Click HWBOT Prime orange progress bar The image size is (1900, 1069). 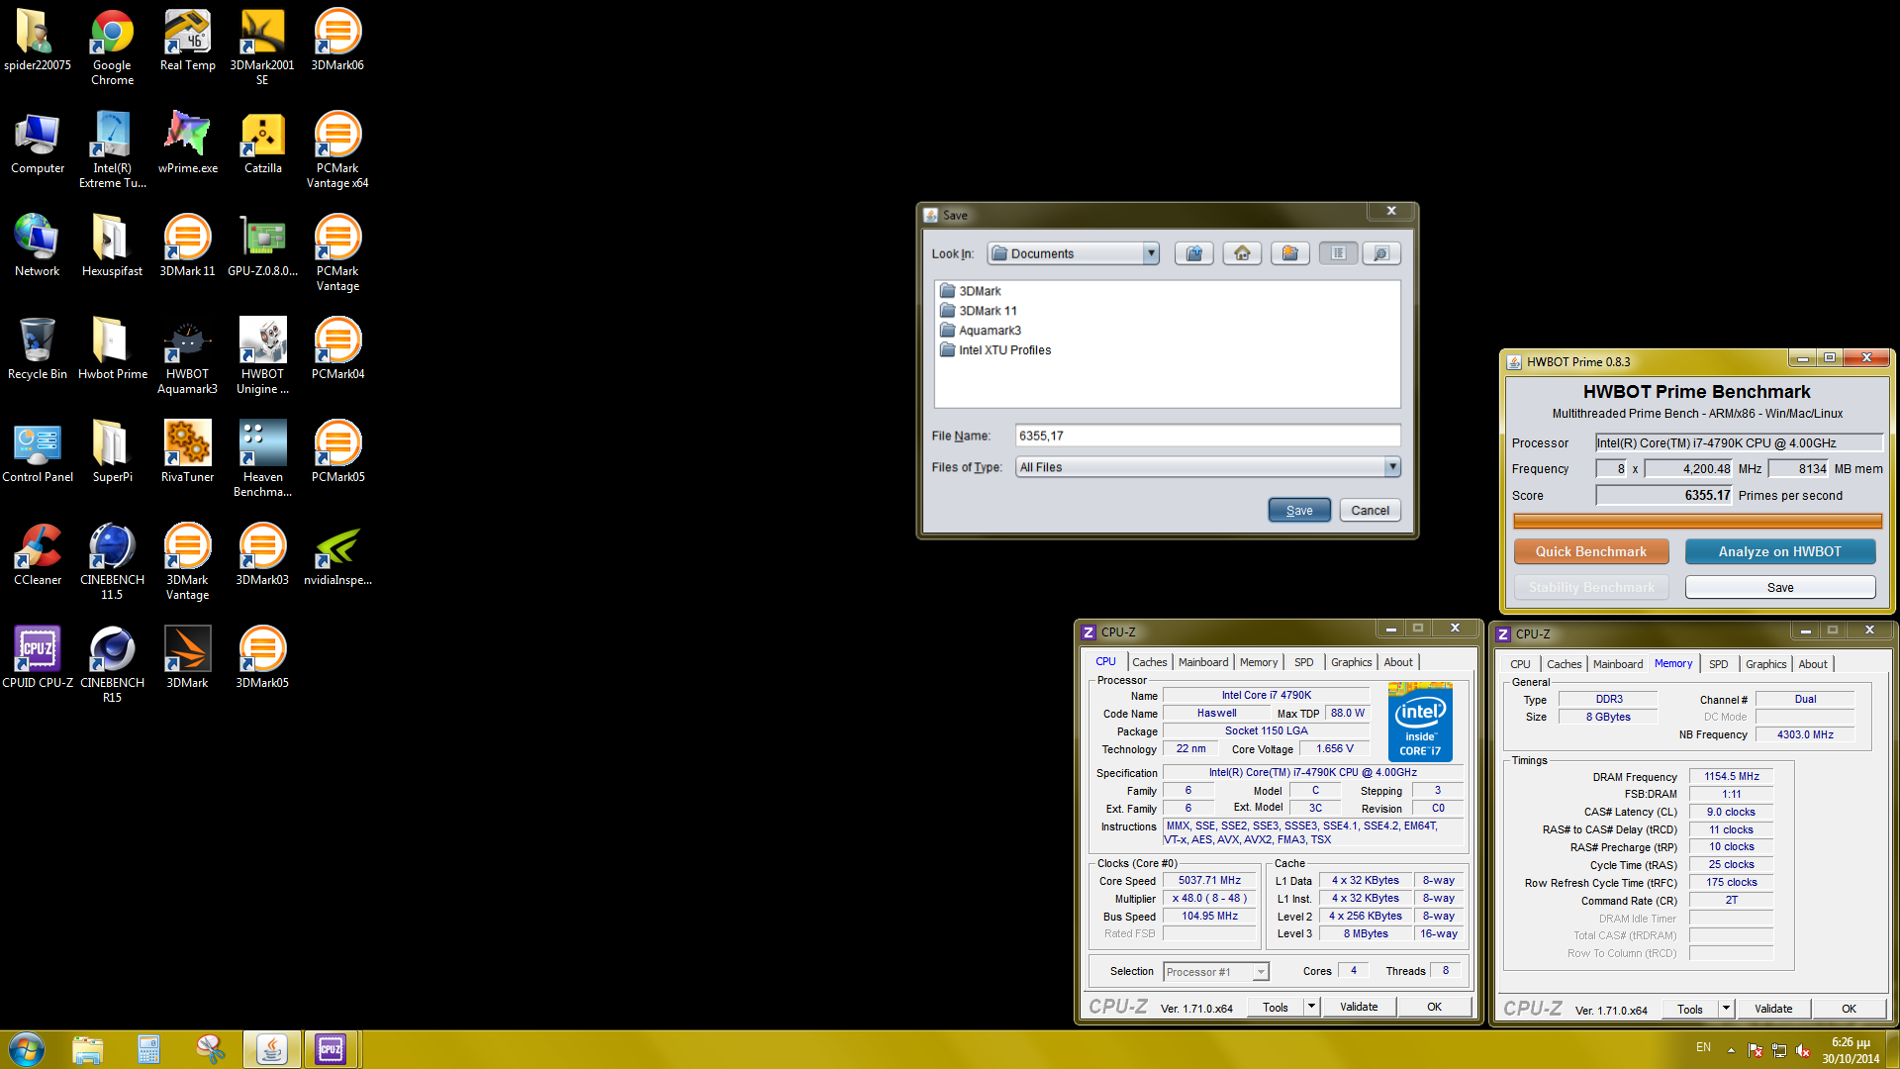1697,521
